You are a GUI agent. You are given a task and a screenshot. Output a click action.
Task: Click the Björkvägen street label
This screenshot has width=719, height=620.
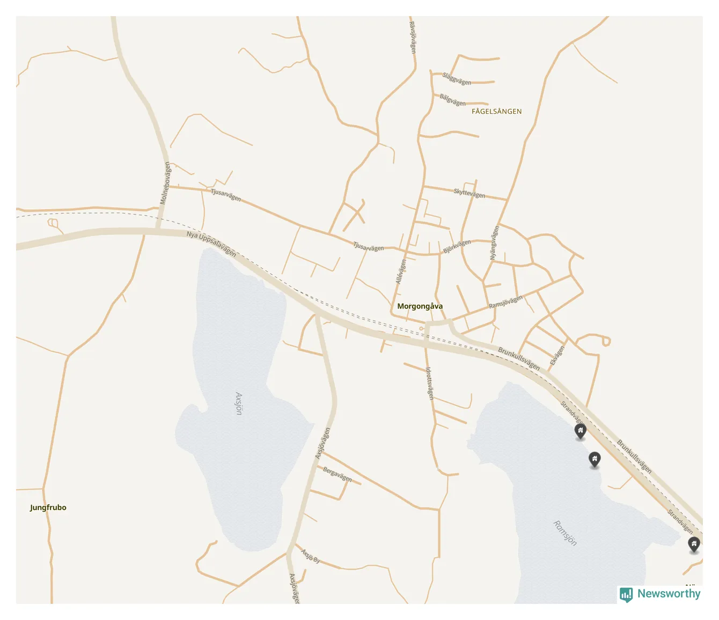pos(457,247)
